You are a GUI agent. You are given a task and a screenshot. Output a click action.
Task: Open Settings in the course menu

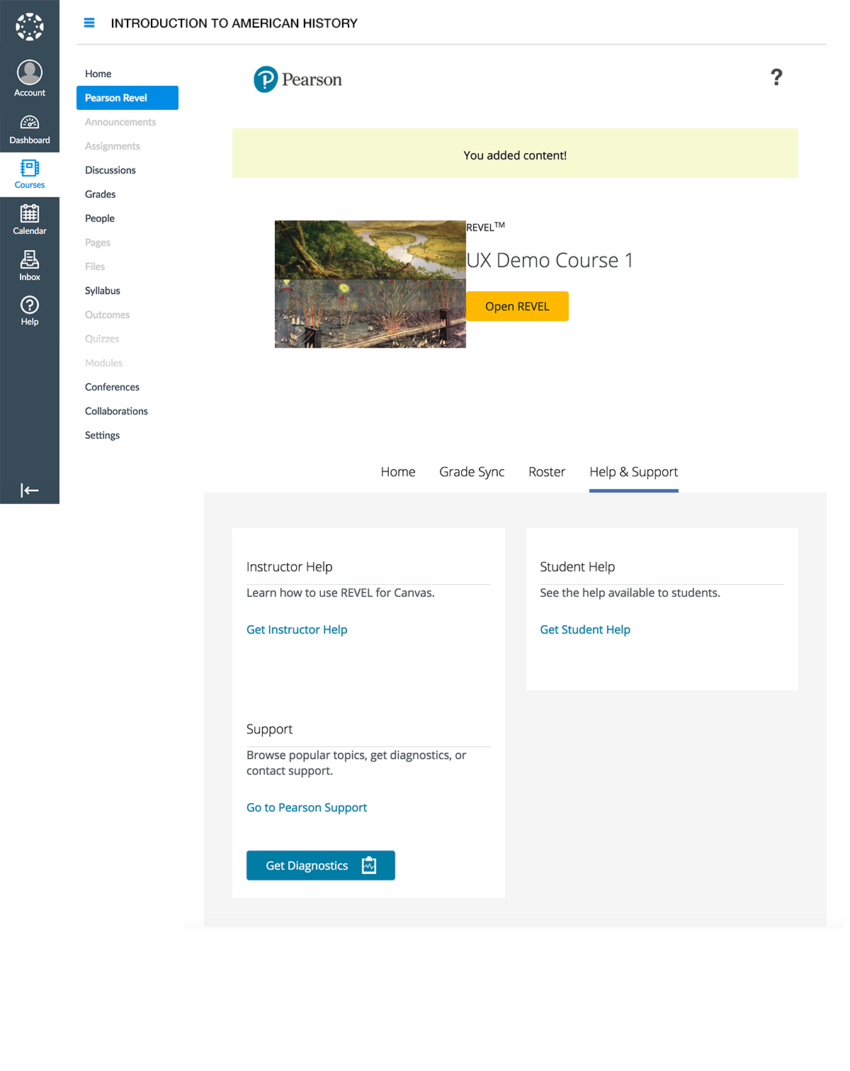click(x=103, y=435)
